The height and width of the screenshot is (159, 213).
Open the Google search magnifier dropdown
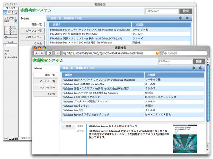click(x=165, y=53)
